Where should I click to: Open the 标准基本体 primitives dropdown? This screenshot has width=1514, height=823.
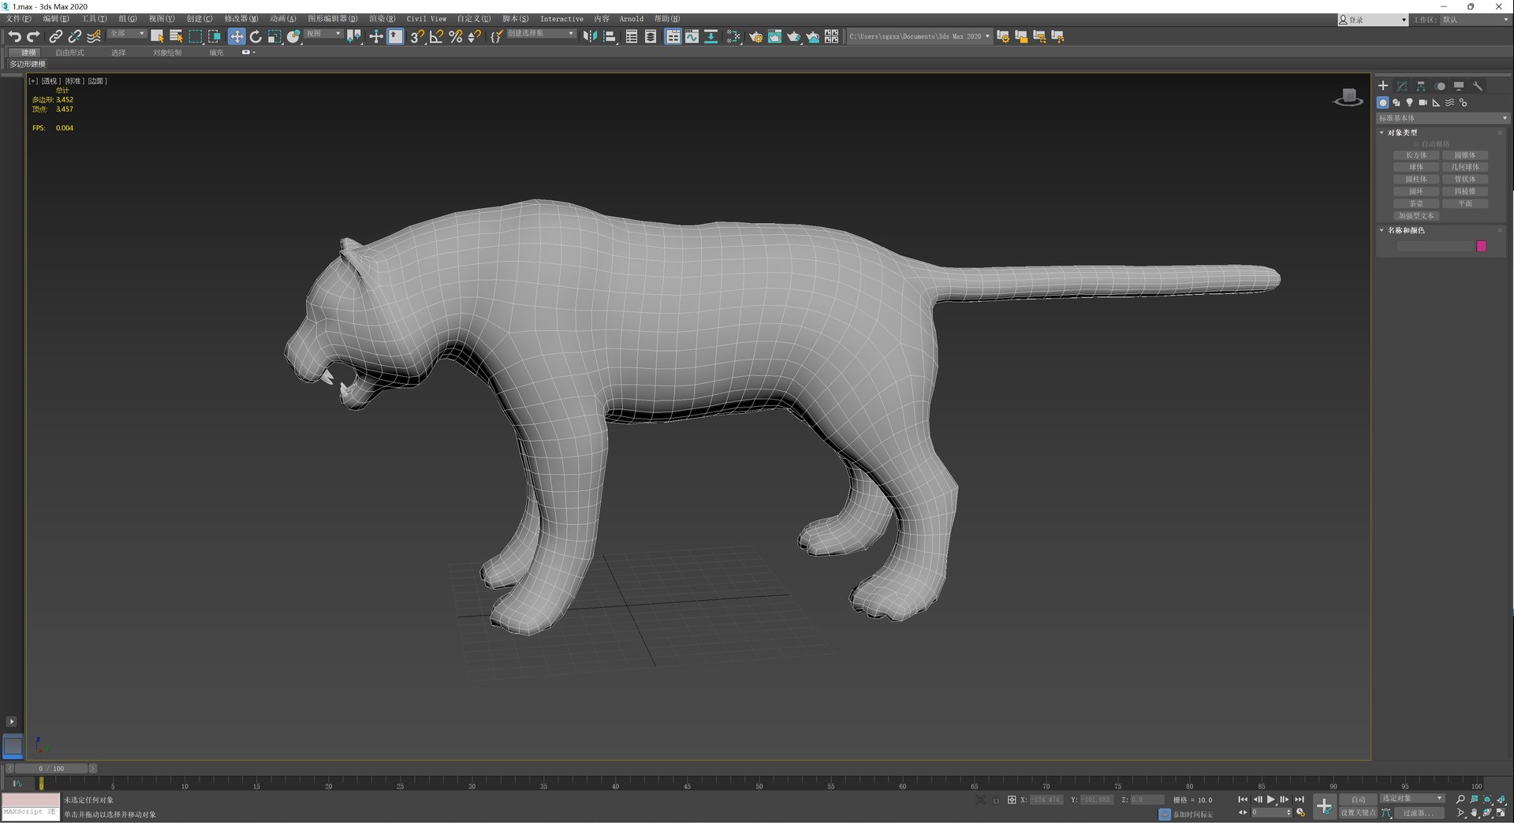(x=1442, y=118)
